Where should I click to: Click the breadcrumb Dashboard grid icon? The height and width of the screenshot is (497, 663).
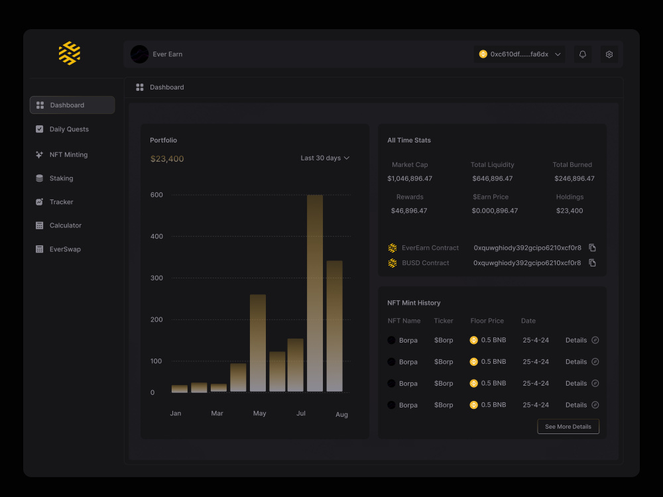(x=139, y=87)
